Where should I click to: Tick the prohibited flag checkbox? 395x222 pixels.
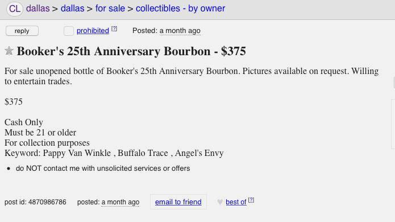(69, 31)
